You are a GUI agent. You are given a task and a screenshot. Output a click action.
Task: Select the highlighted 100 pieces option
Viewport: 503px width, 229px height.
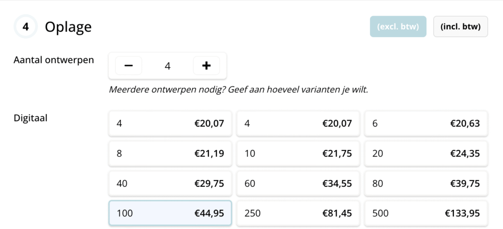coord(170,213)
